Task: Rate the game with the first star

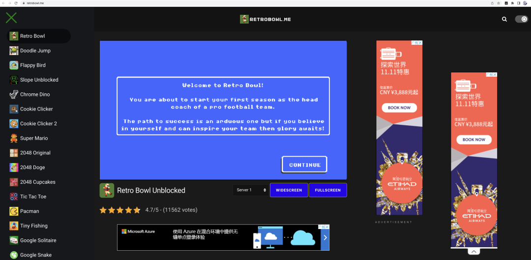Action: point(103,210)
